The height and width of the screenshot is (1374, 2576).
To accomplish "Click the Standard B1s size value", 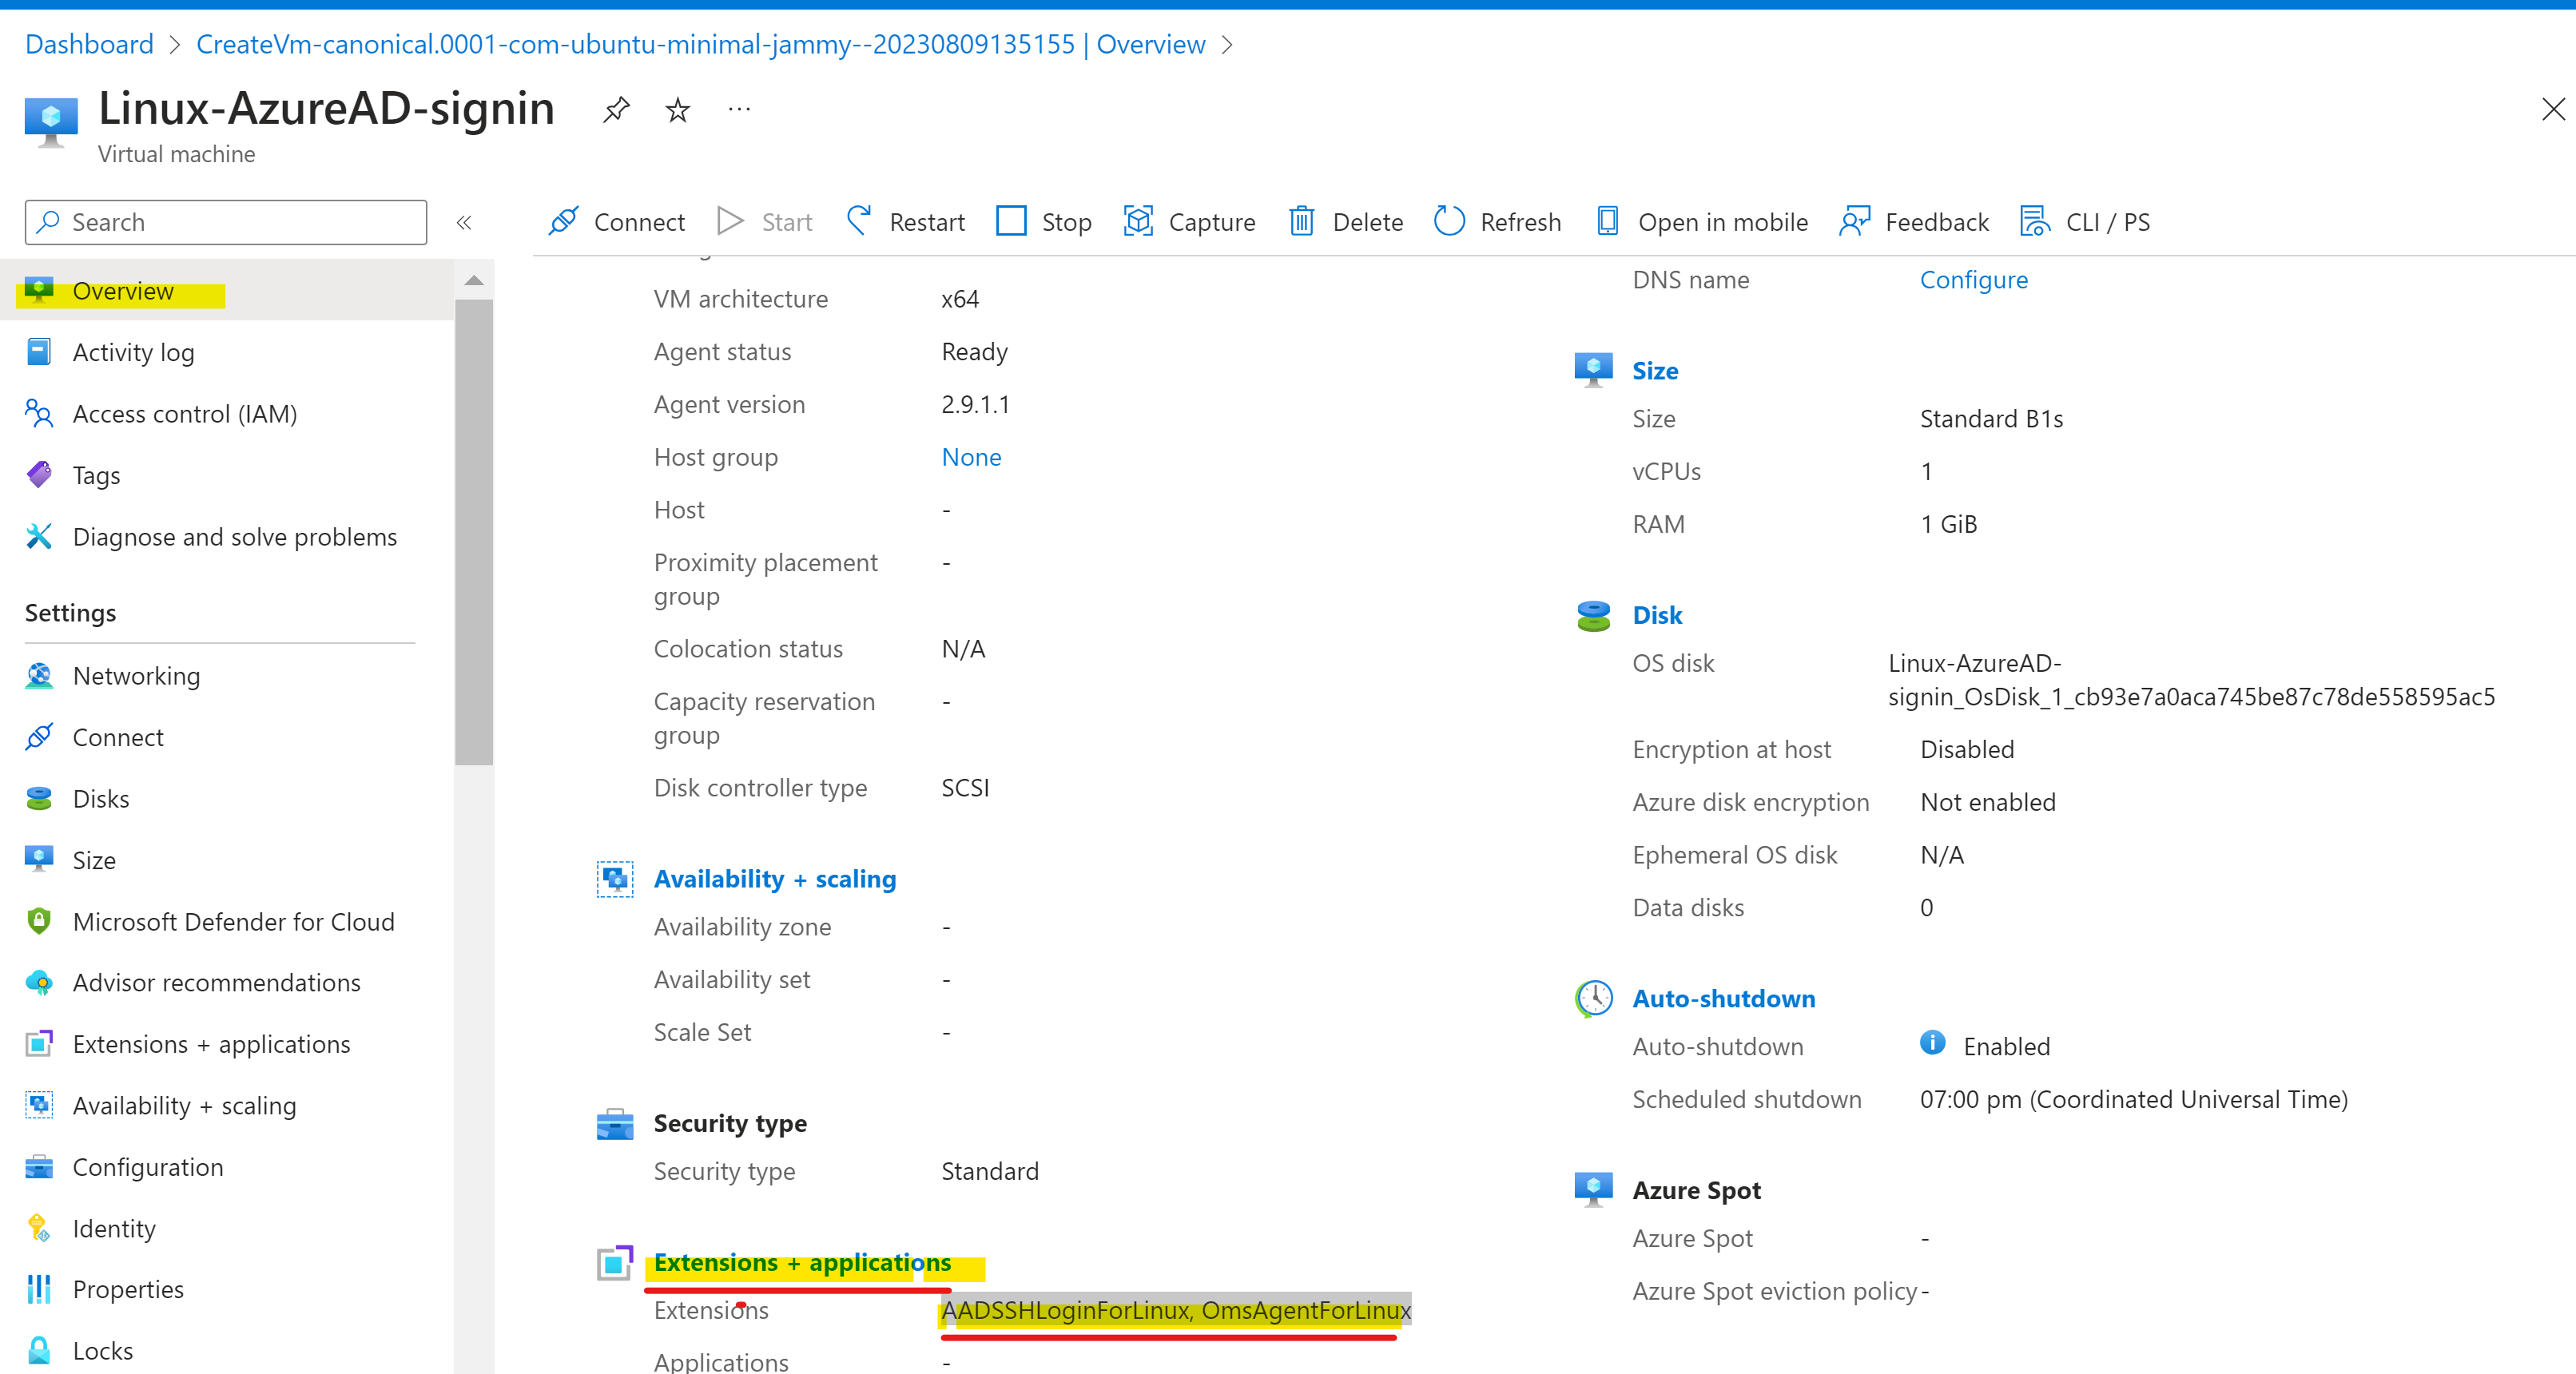I will pos(1991,419).
